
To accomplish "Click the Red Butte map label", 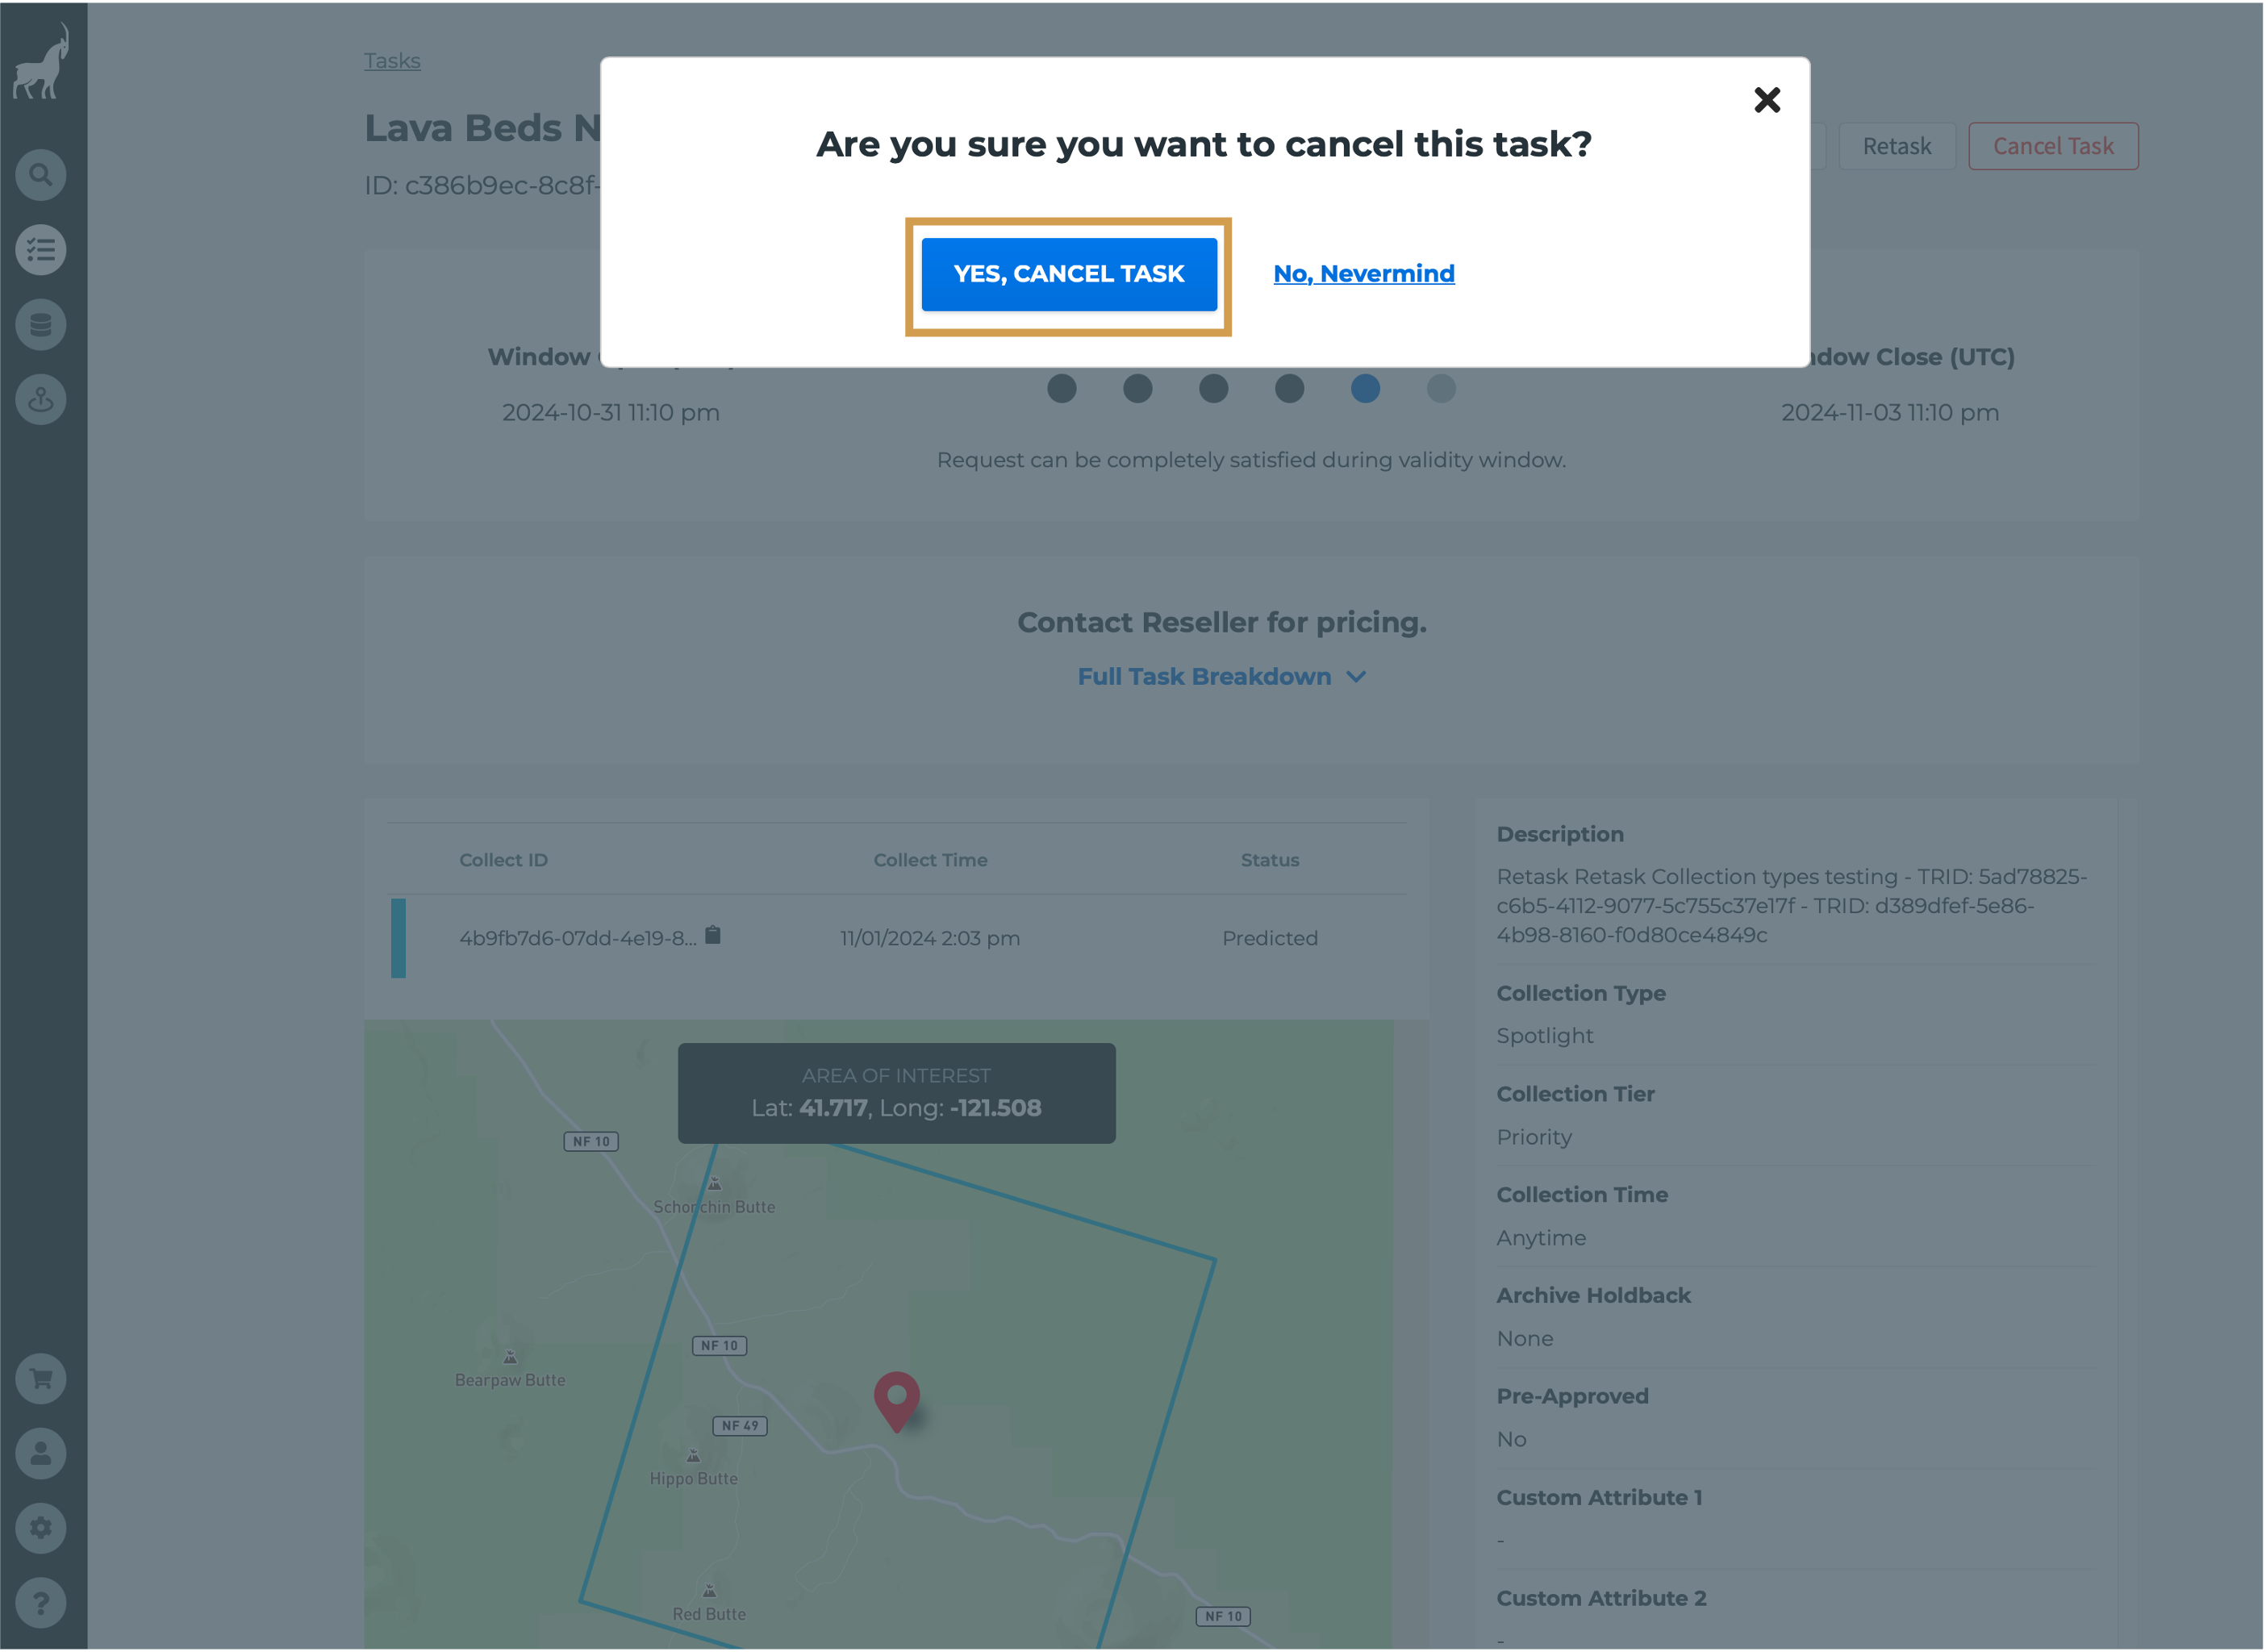I will point(709,1615).
